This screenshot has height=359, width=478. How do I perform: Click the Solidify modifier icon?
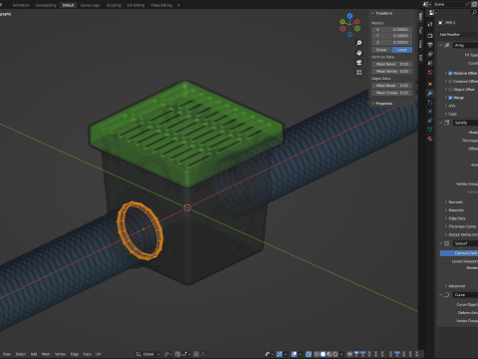(447, 123)
